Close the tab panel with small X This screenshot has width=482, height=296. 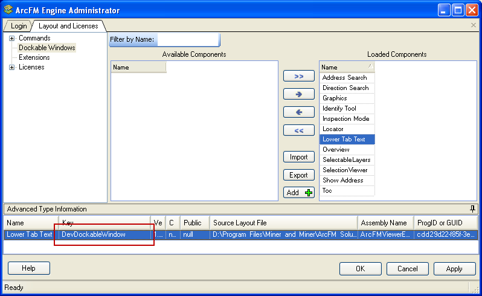click(474, 25)
